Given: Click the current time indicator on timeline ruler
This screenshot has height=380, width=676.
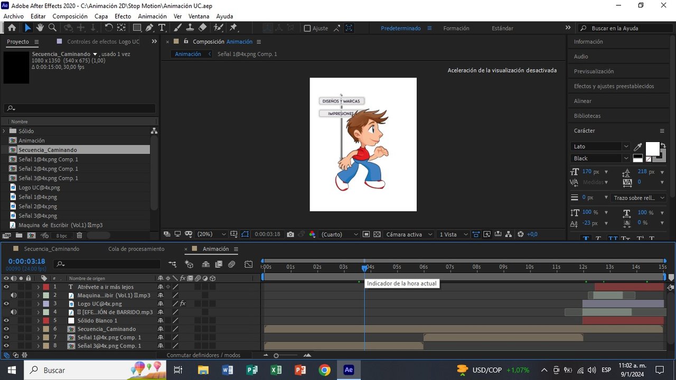Looking at the screenshot, I should (364, 268).
